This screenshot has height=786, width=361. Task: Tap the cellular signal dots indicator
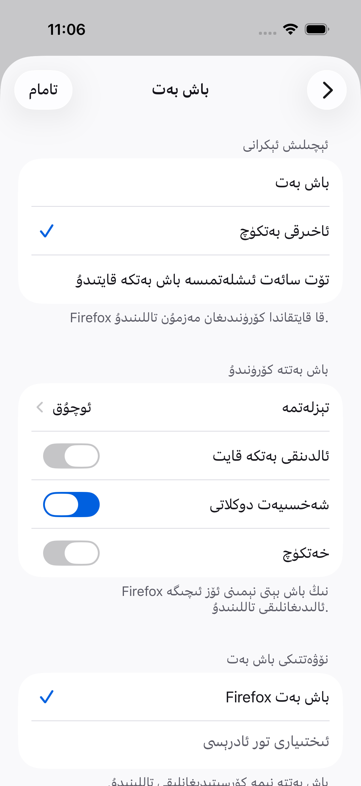268,33
